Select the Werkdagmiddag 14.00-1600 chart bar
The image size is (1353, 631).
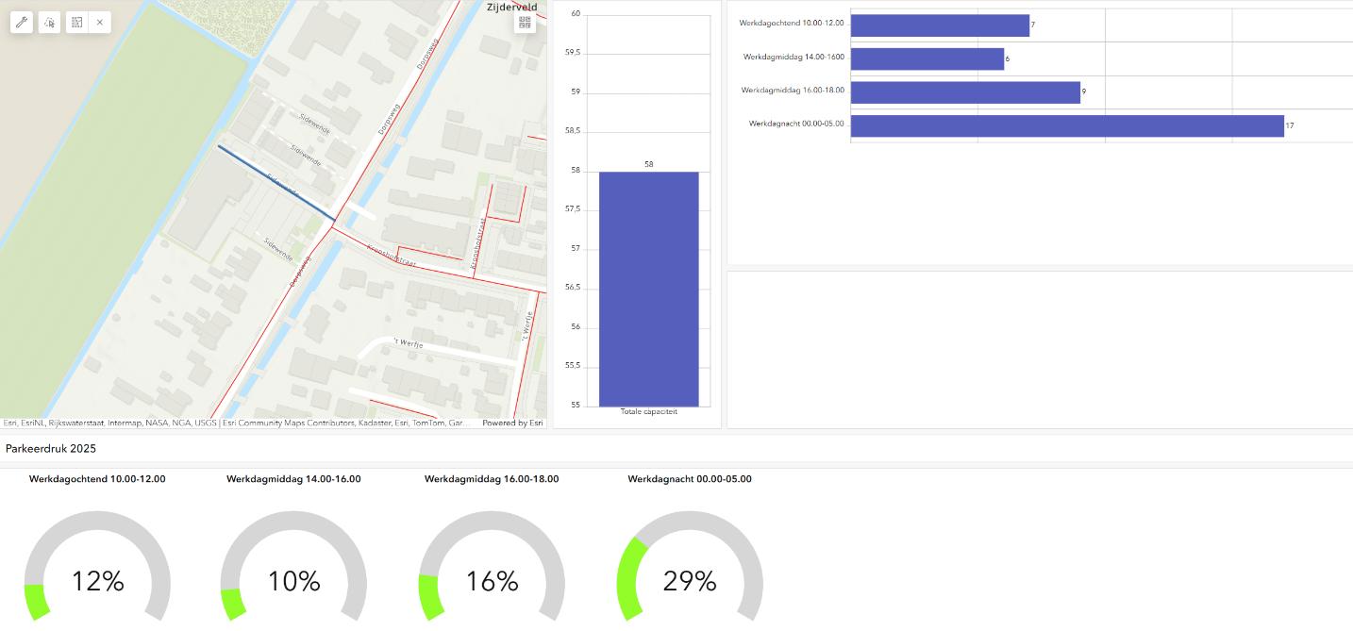tap(927, 58)
